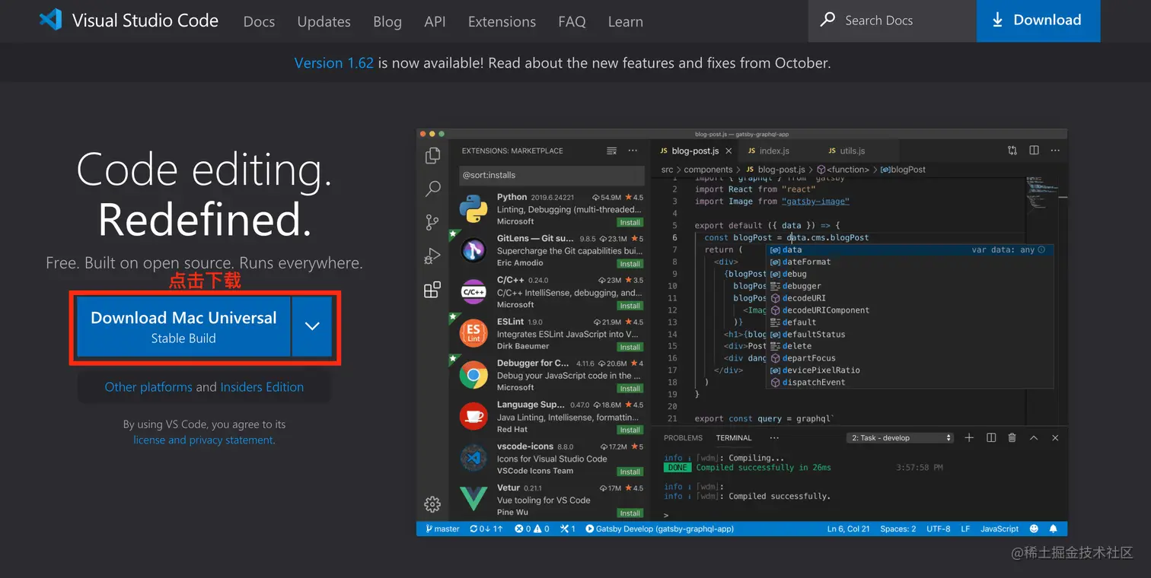This screenshot has width=1151, height=578.
Task: Select the PROBLEMS panel tab
Action: coord(683,438)
